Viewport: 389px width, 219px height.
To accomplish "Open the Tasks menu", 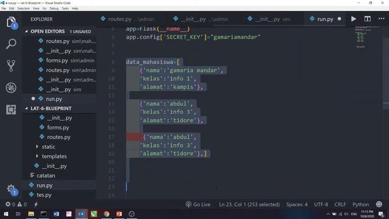I will (x=65, y=9).
